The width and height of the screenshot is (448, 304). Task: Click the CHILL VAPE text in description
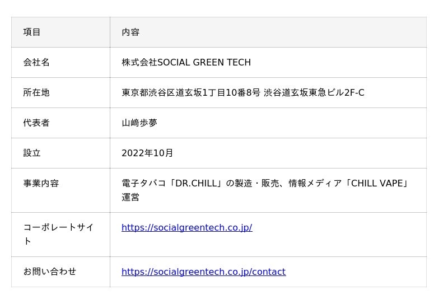coord(377,184)
